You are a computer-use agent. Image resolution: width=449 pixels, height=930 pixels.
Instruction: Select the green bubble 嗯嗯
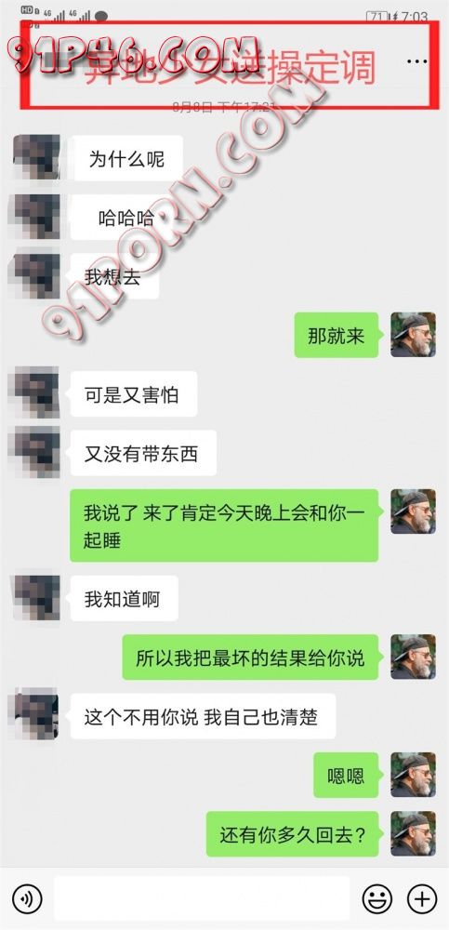pos(346,776)
